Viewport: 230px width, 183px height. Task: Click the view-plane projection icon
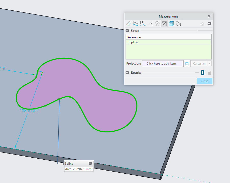point(187,63)
